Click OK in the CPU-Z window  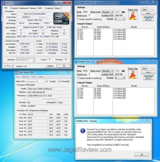coord(64,66)
